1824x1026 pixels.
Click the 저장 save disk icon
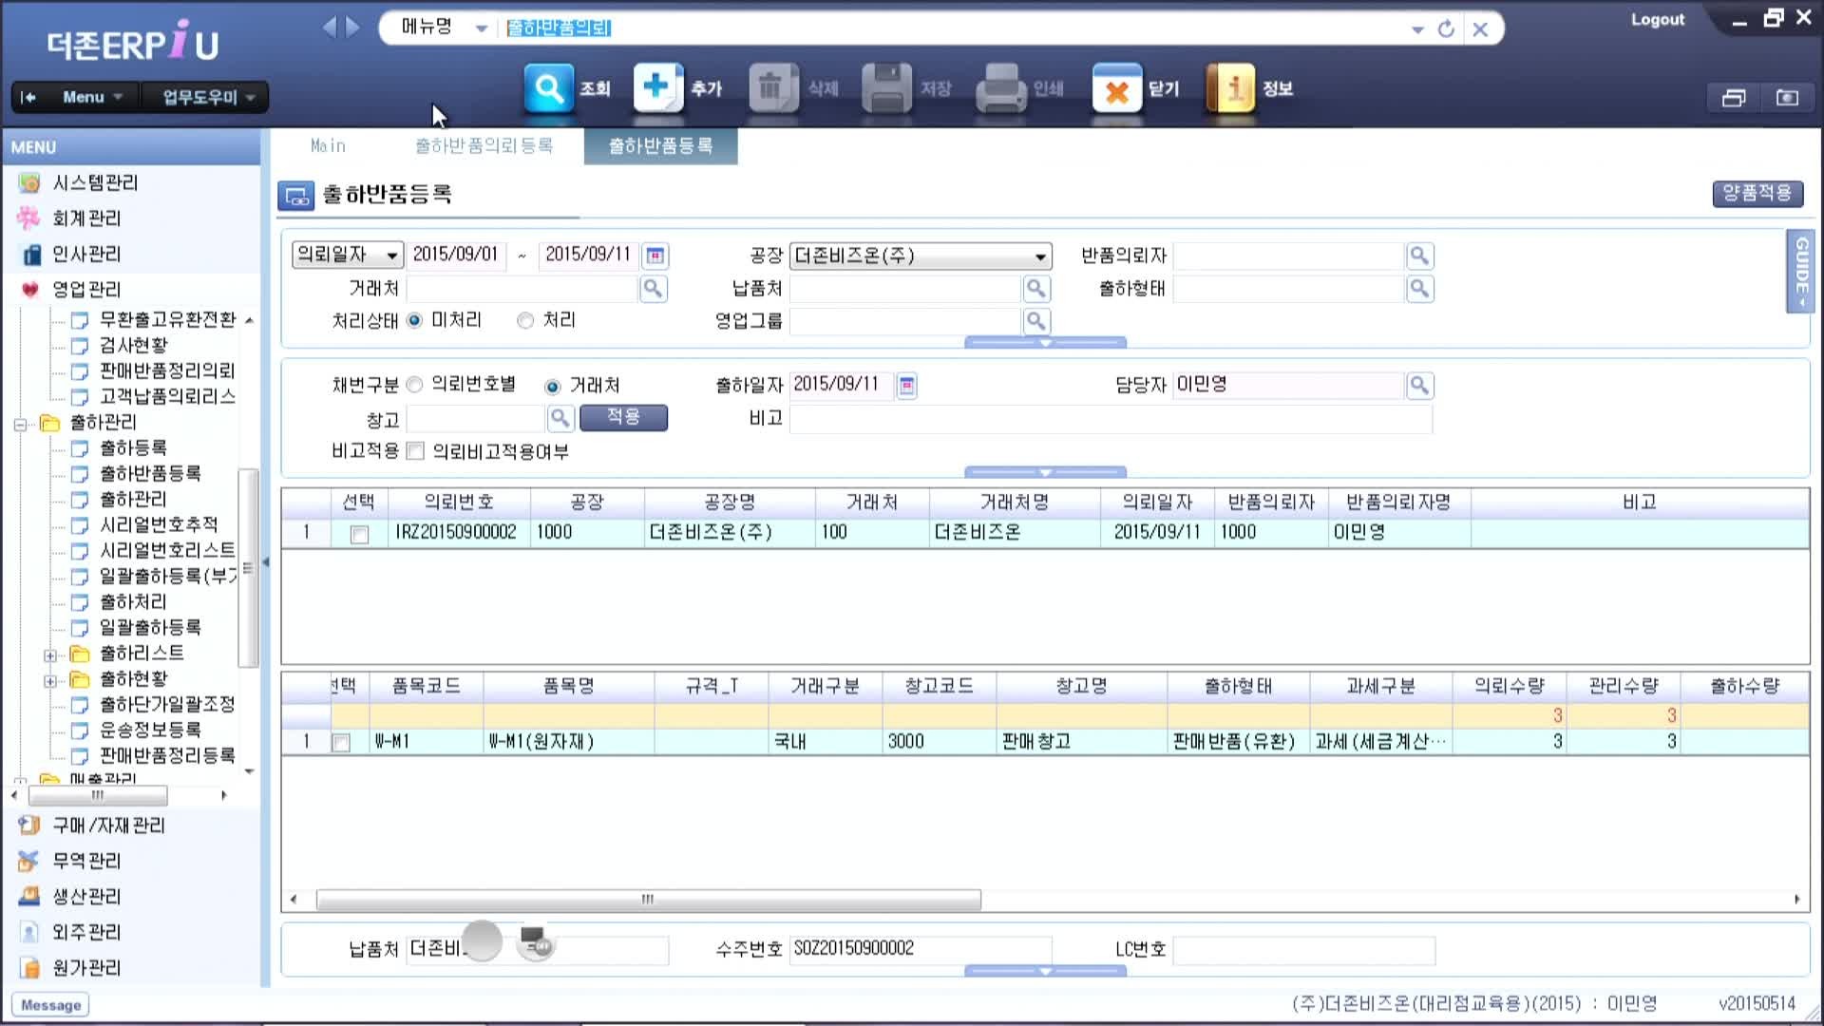pyautogui.click(x=886, y=88)
